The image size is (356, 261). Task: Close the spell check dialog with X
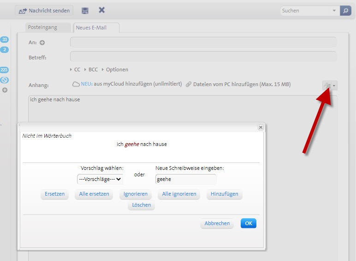[261, 127]
